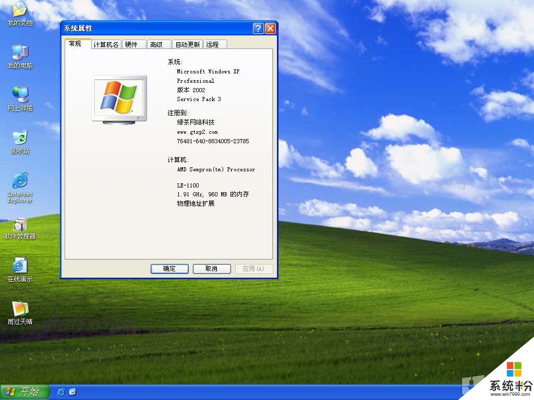The width and height of the screenshot is (534, 400).
Task: Switch to the 自动更新 tab
Action: [187, 45]
